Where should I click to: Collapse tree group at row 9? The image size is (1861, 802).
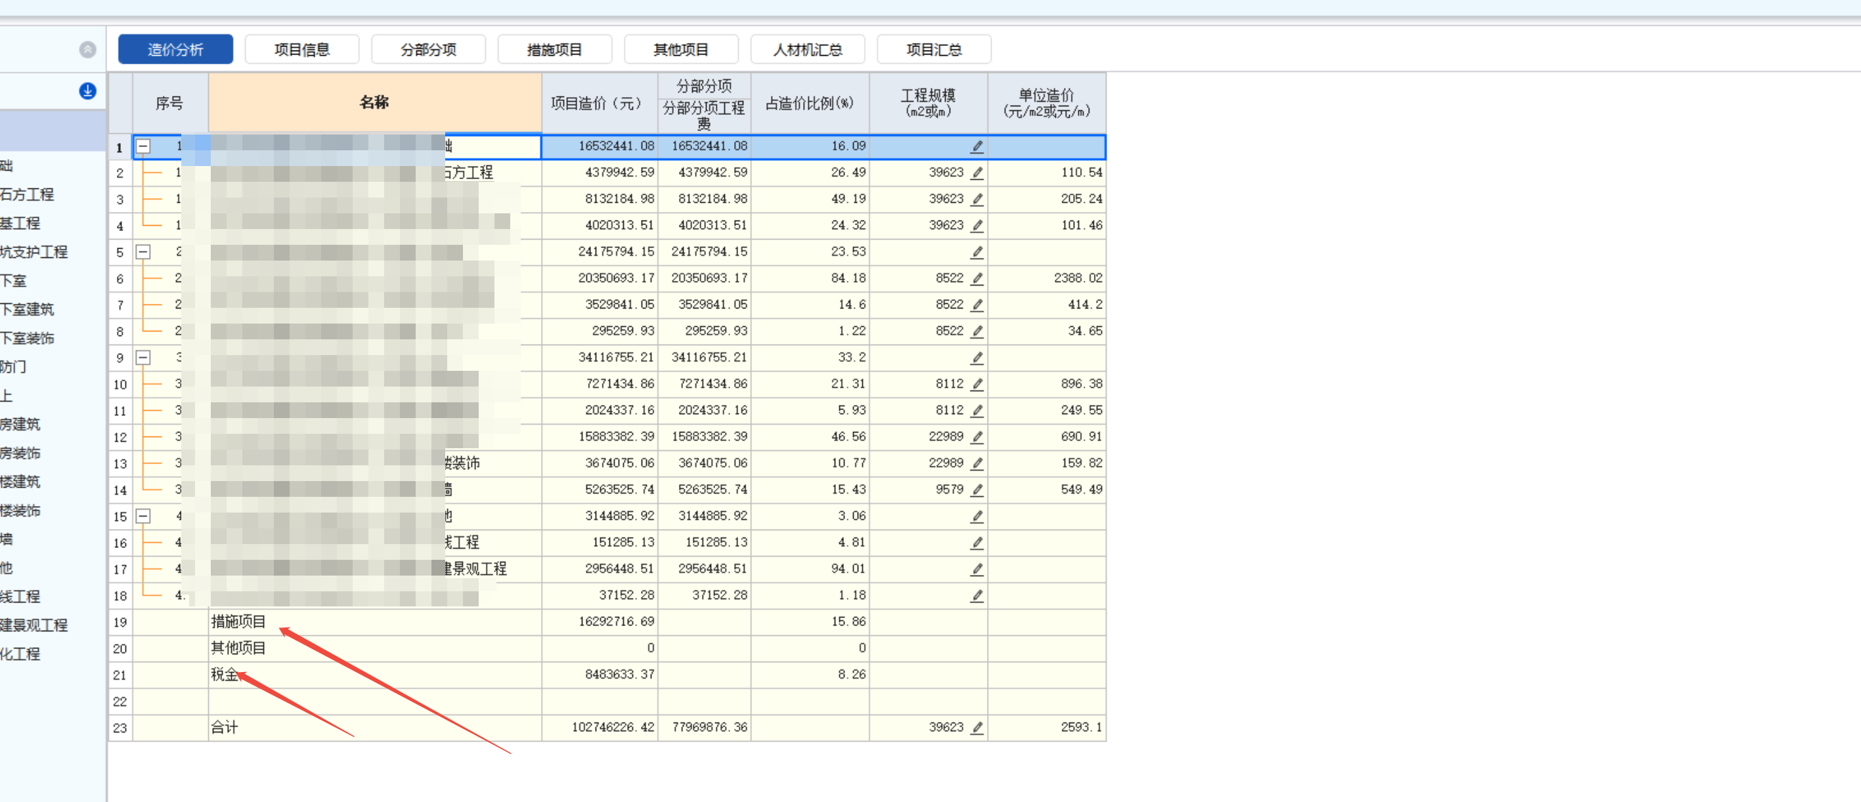point(144,358)
